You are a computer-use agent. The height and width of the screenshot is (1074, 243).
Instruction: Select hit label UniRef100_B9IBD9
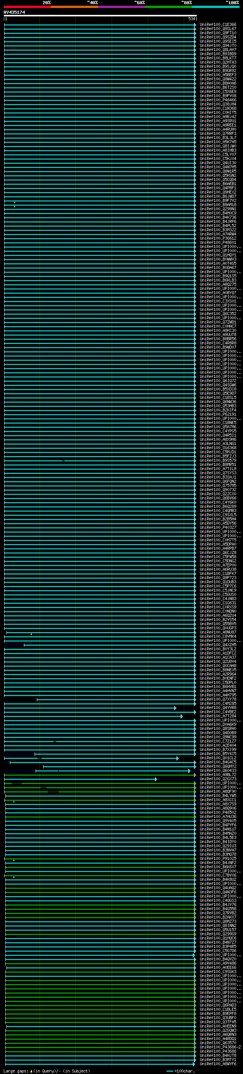pos(218,54)
